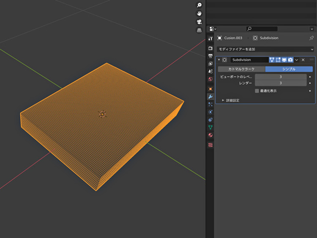
Task: Click the zoom view magnifier icon
Action: [x=199, y=5]
